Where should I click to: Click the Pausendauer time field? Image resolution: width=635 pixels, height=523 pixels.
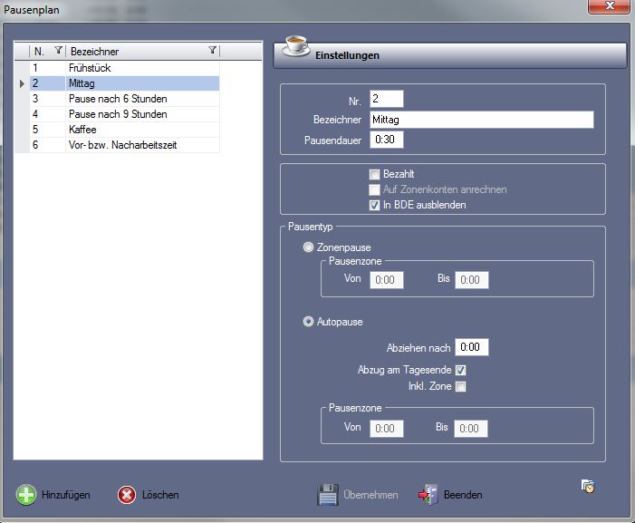[386, 140]
